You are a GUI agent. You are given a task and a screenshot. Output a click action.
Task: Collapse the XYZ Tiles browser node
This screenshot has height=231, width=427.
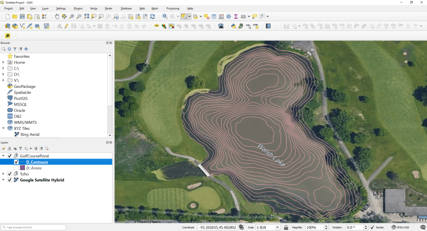click(4, 128)
